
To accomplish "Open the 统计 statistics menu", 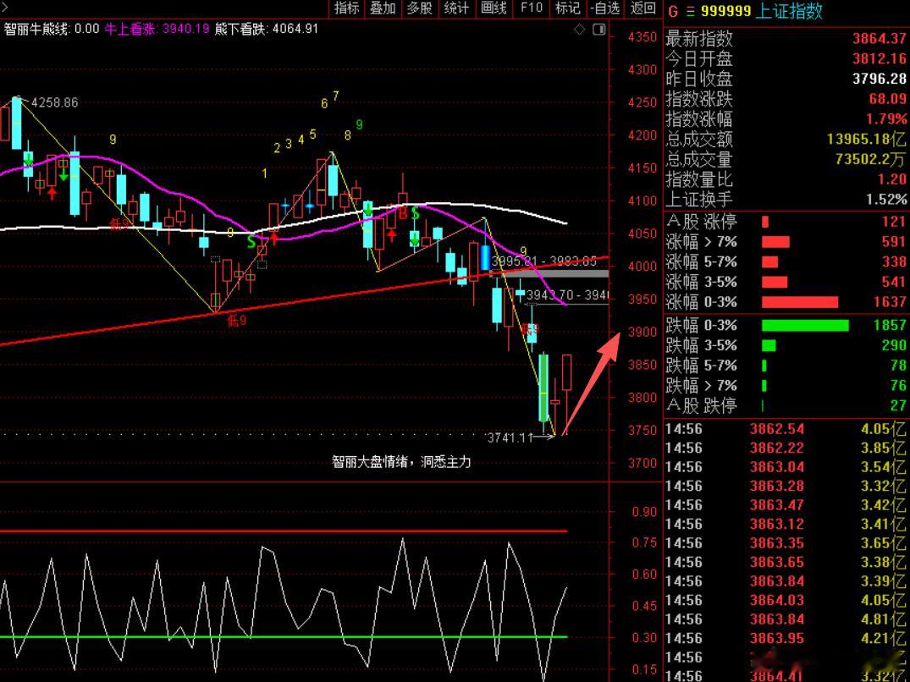I will pyautogui.click(x=456, y=8).
